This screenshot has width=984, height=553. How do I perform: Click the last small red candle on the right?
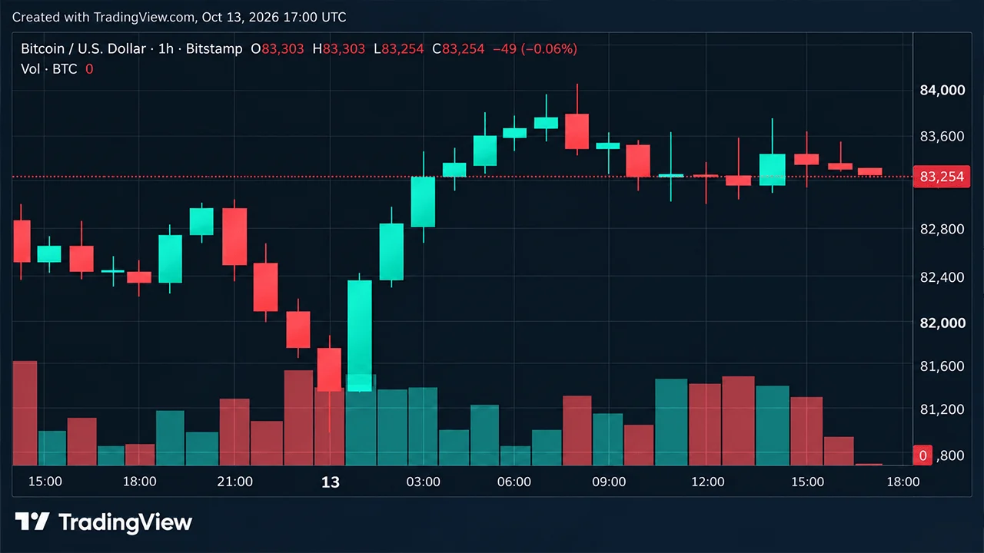click(x=870, y=171)
